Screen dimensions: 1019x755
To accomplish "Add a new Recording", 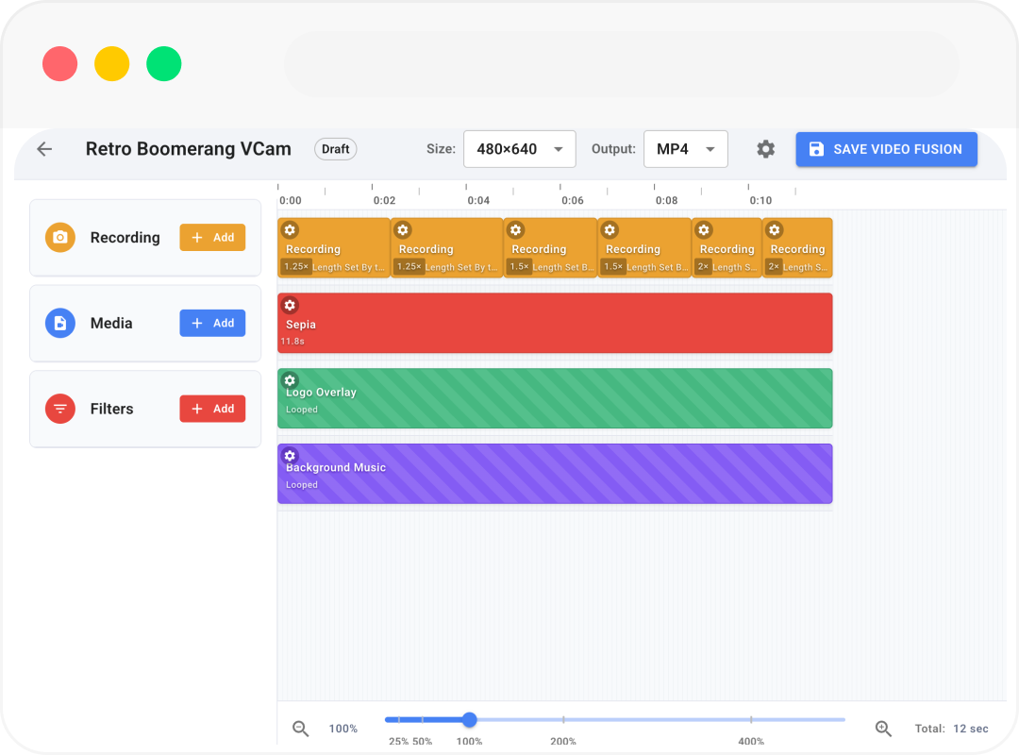I will pos(212,238).
